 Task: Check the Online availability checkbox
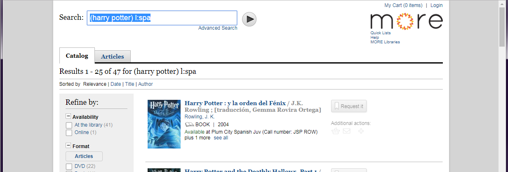coord(69,133)
